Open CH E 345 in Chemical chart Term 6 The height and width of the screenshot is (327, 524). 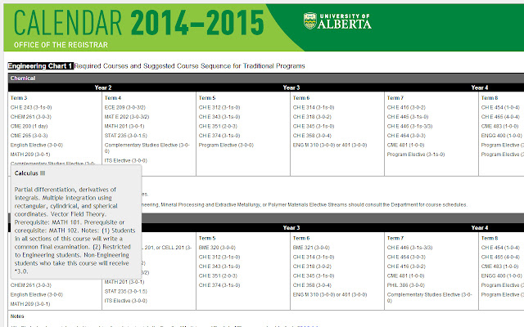coord(314,126)
